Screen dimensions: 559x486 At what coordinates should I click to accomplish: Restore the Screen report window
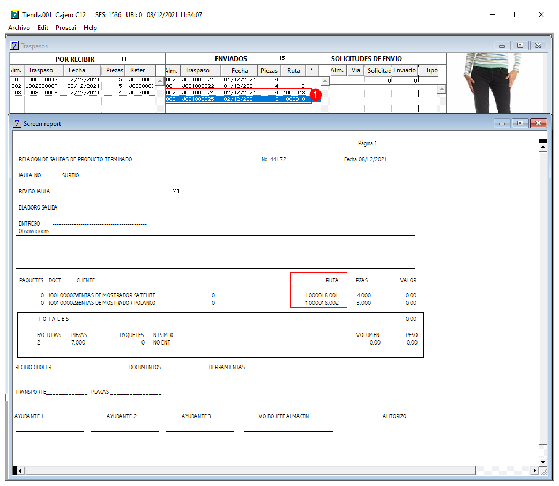(520, 123)
